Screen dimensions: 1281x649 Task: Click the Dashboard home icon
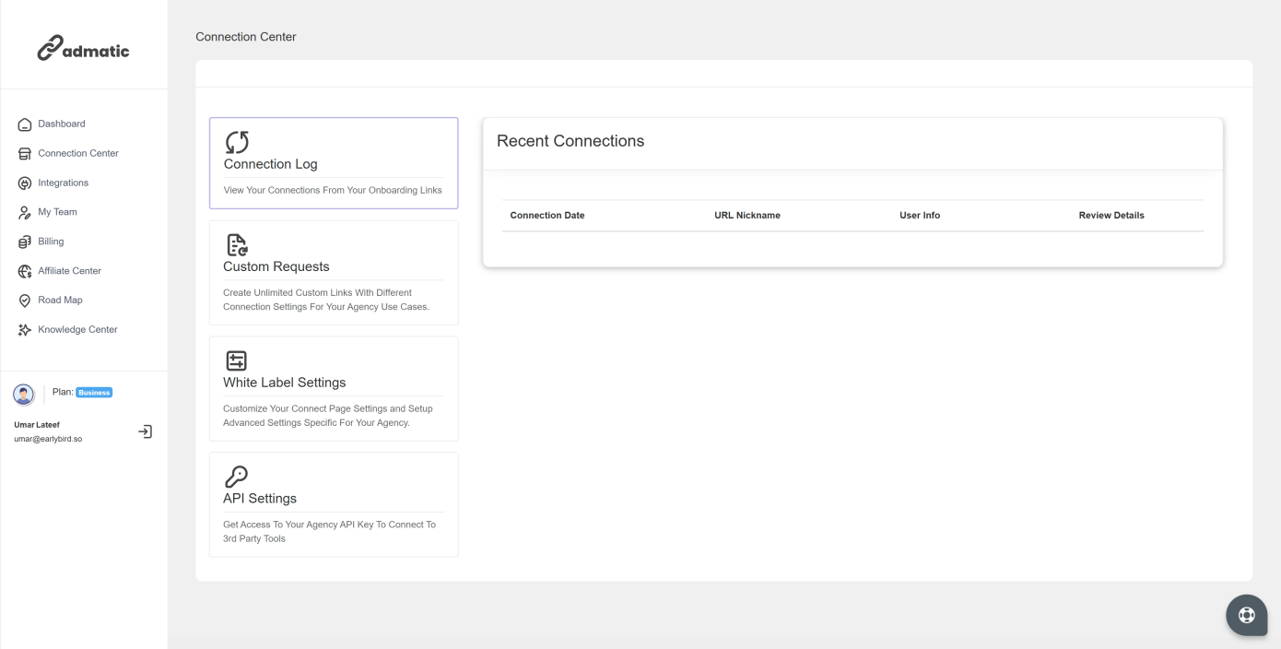(25, 124)
